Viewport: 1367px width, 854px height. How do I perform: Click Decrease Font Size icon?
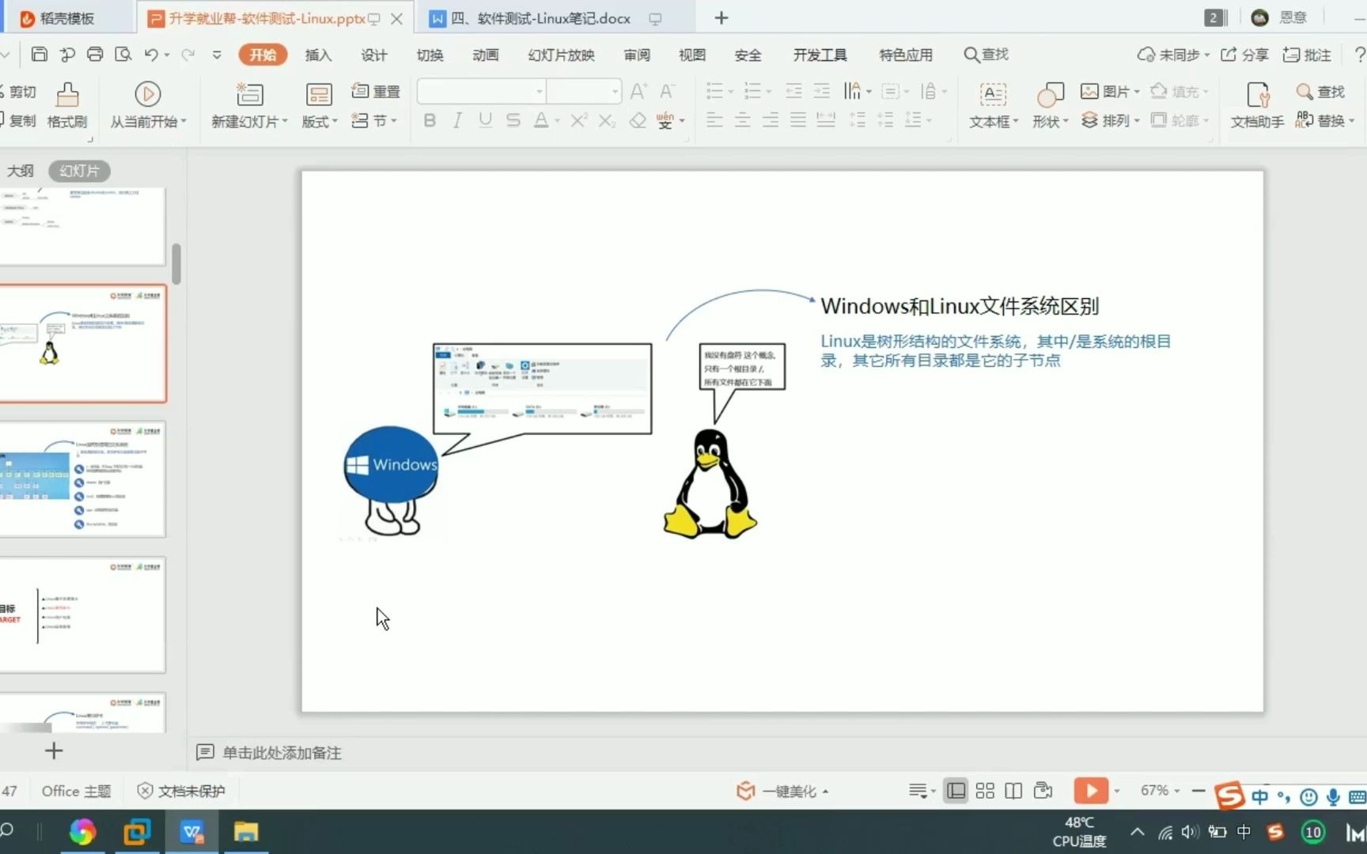668,91
